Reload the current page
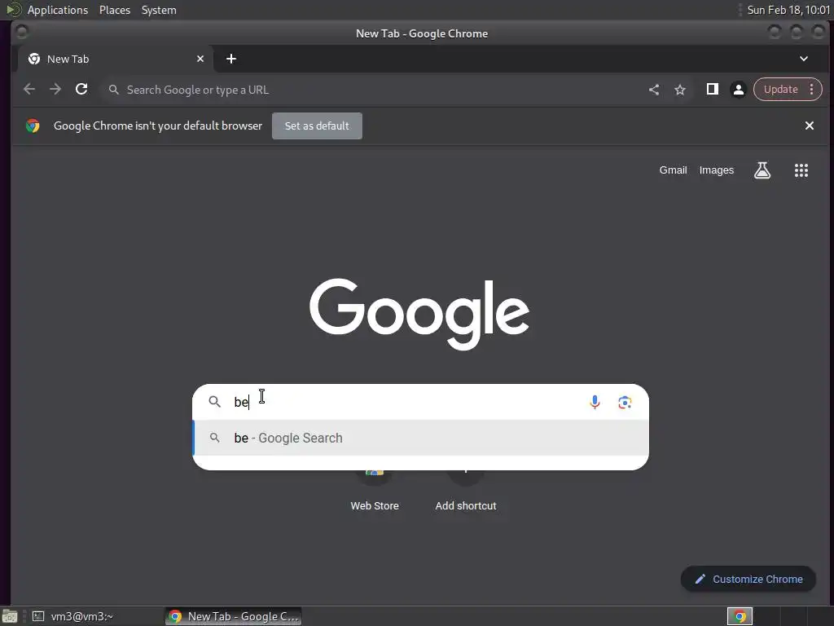 point(81,90)
